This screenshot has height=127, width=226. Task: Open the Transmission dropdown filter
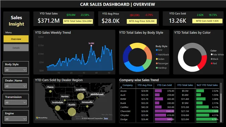(x=16, y=102)
